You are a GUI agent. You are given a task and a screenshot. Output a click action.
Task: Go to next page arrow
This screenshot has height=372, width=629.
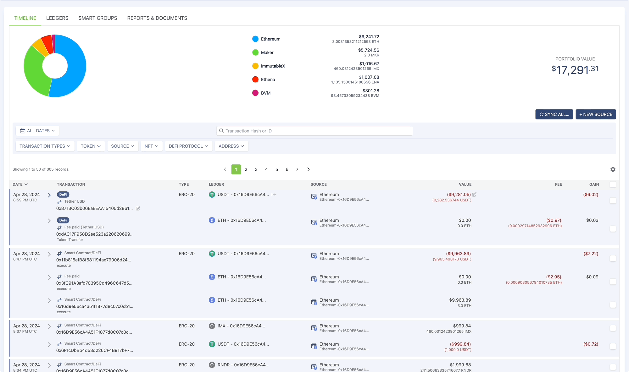308,169
